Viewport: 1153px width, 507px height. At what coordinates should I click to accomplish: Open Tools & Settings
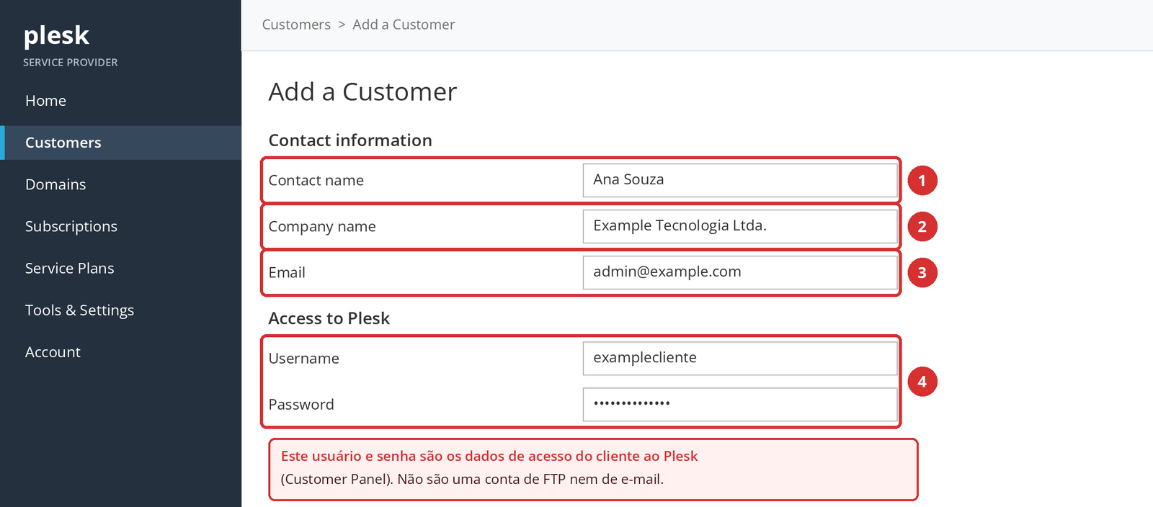tap(120, 310)
